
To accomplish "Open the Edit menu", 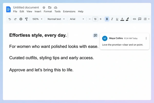I will 22,11.
